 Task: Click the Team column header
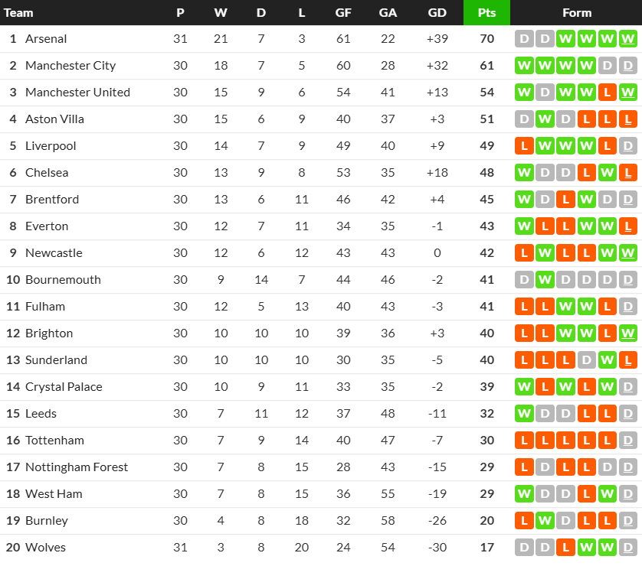click(x=19, y=13)
